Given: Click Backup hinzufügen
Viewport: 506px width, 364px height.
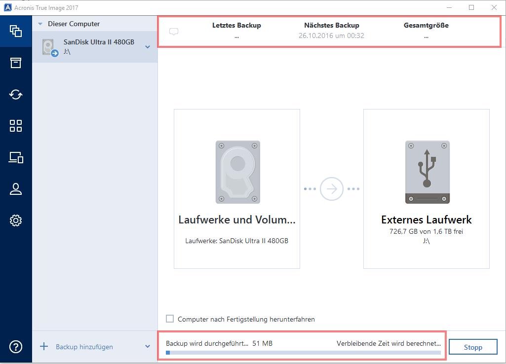Looking at the screenshot, I should coord(84,347).
